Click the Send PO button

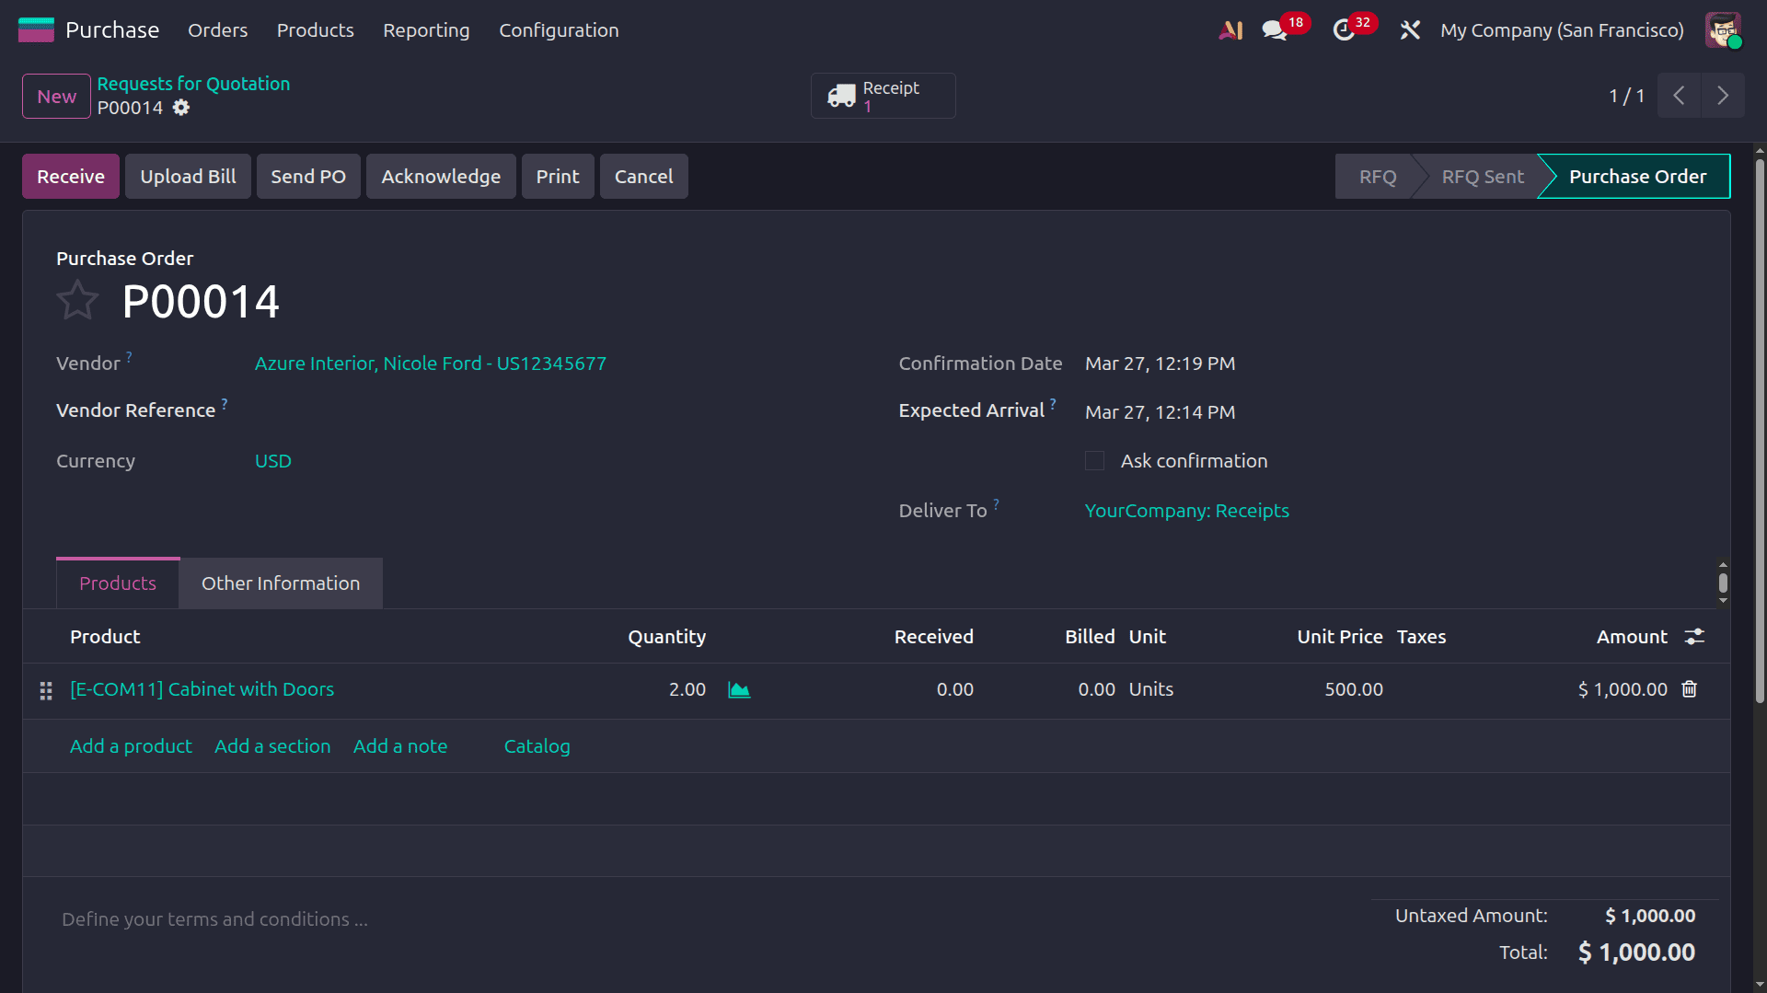pyautogui.click(x=308, y=176)
